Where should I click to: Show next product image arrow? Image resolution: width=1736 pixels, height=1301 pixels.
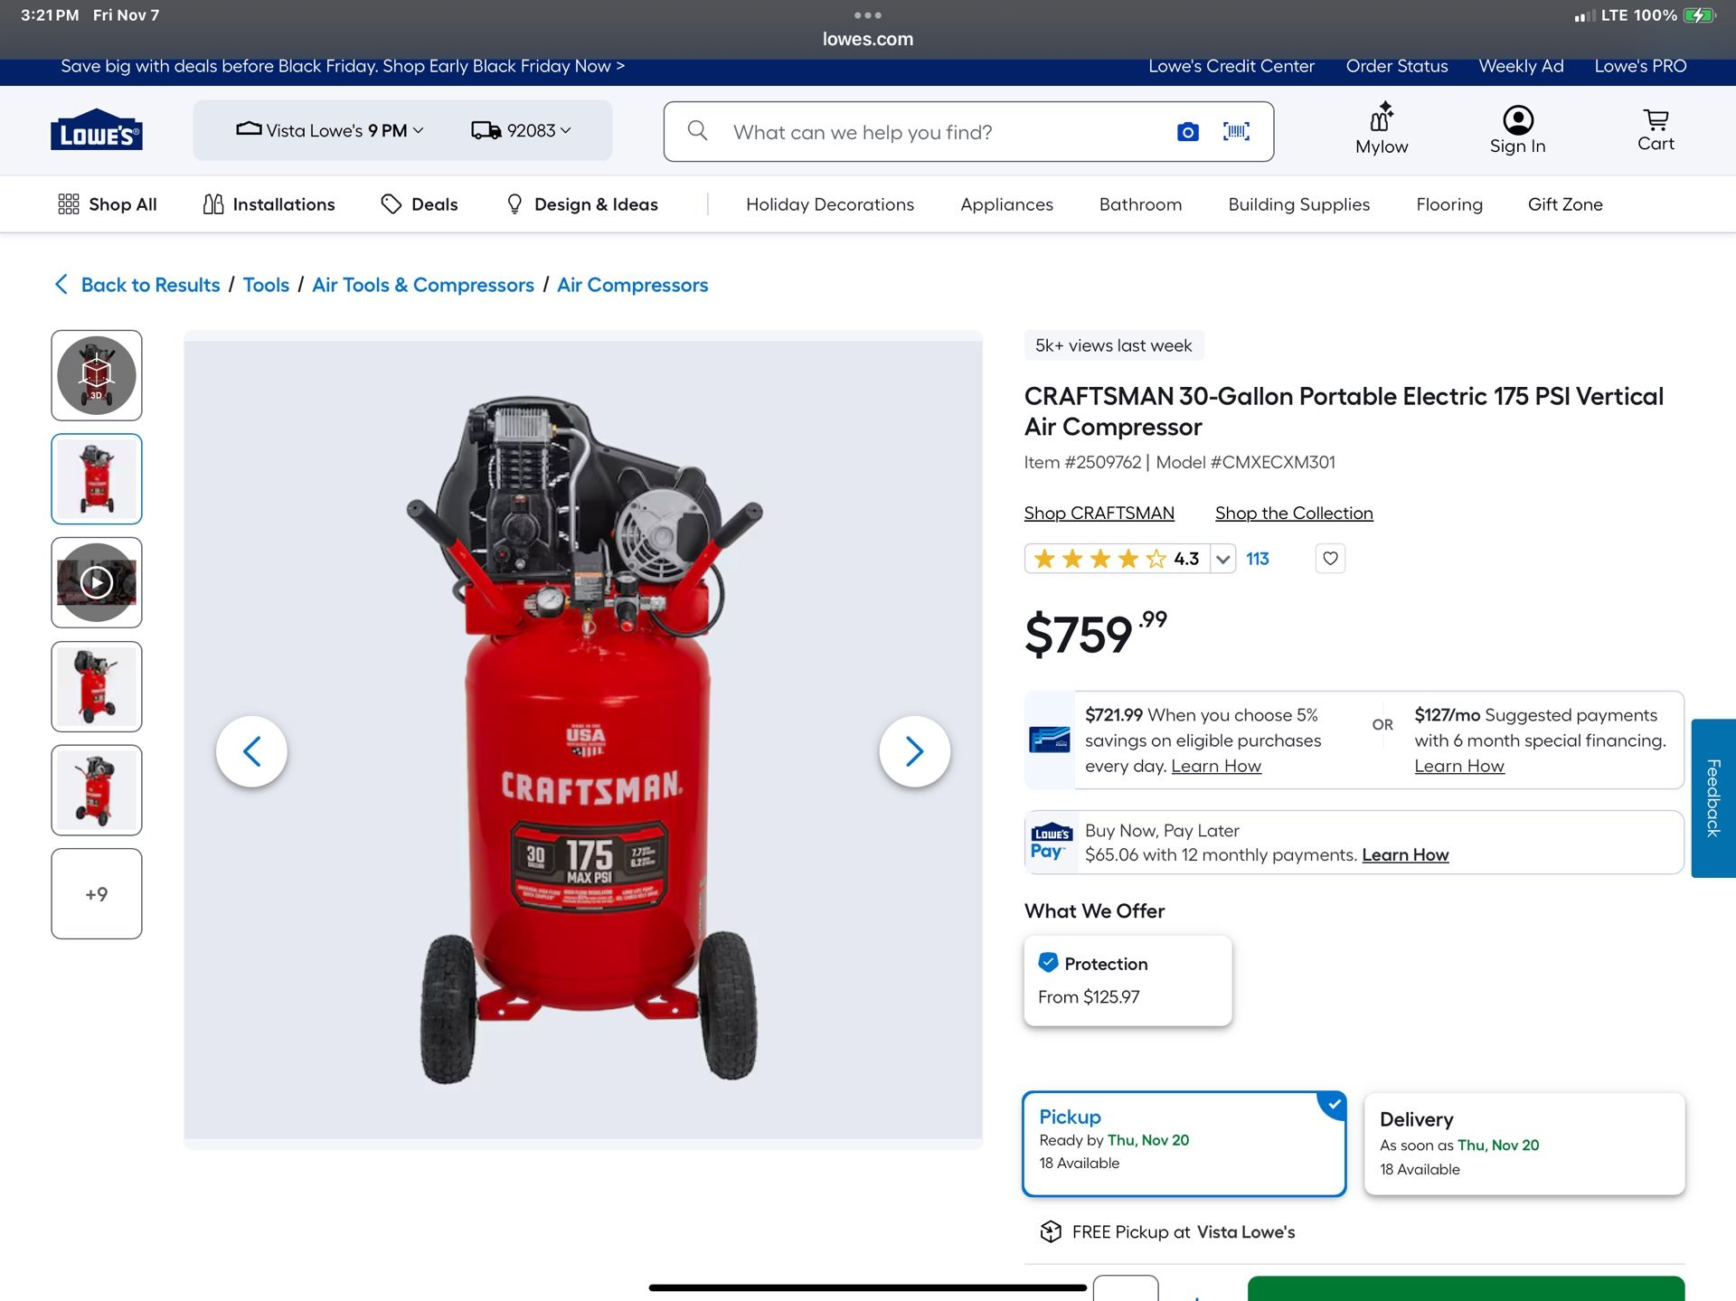(914, 751)
